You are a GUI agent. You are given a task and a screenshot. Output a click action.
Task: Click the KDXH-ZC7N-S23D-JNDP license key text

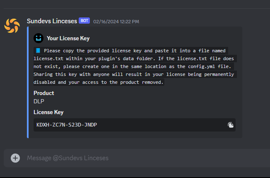pos(67,125)
